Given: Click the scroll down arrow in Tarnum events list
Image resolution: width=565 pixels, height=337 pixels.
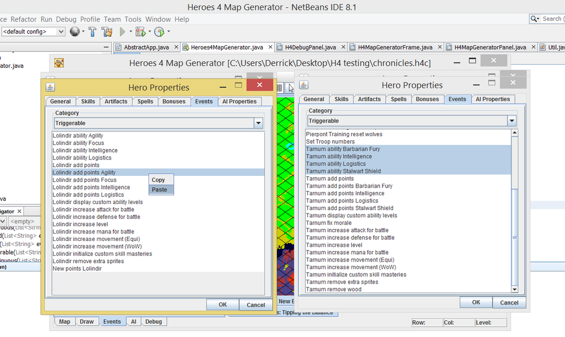Looking at the screenshot, I should pyautogui.click(x=515, y=290).
